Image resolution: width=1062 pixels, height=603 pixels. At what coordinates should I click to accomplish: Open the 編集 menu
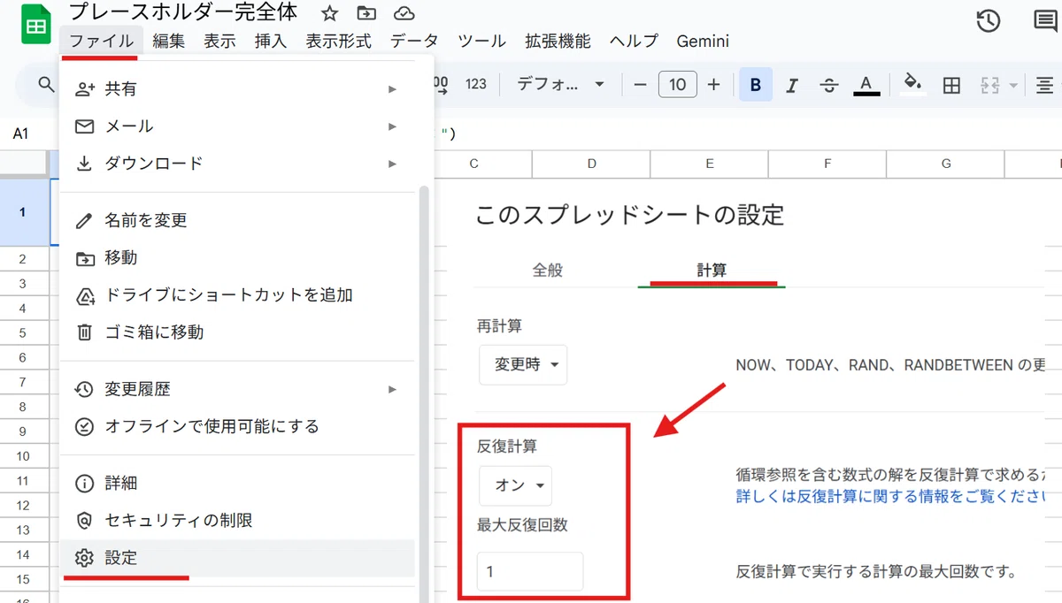pyautogui.click(x=168, y=41)
